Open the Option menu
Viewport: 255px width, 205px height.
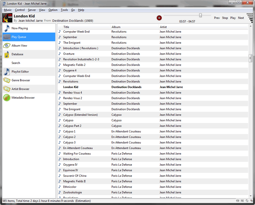[x=53, y=10]
